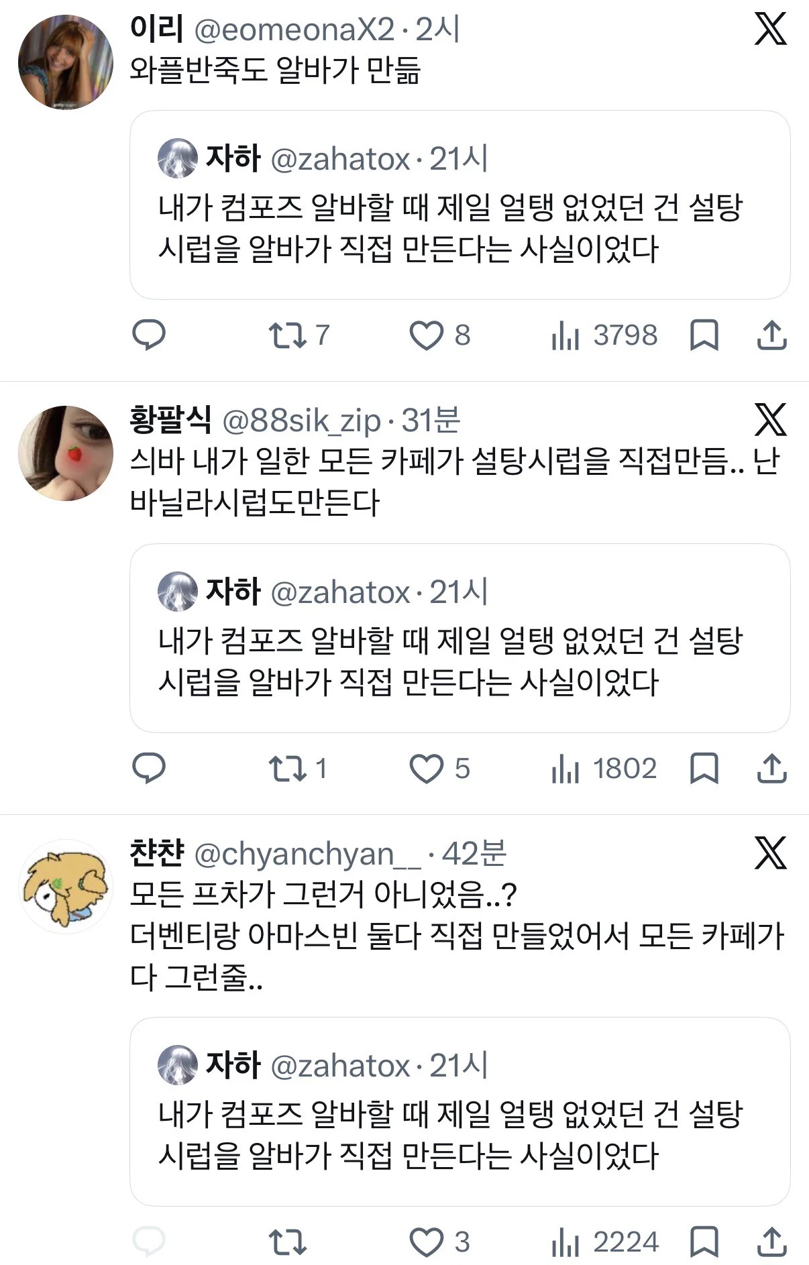Bookmark the tweet with 3798 views
This screenshot has height=1265, width=809.
tap(704, 335)
